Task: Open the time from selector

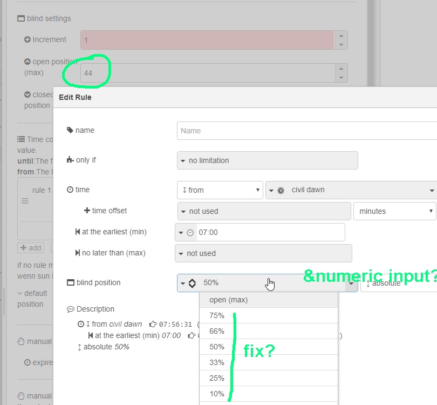Action: click(x=220, y=190)
